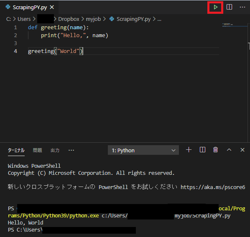Click line number 3 in the gutter
The image size is (250, 237).
[x=15, y=43]
